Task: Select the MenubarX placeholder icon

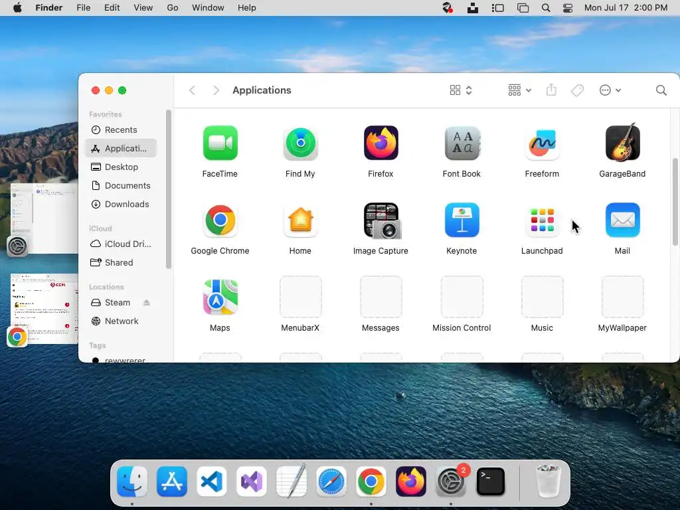Action: [x=300, y=297]
